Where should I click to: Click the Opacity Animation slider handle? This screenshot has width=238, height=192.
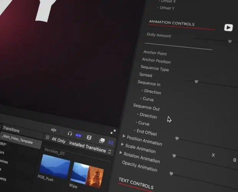171,174
